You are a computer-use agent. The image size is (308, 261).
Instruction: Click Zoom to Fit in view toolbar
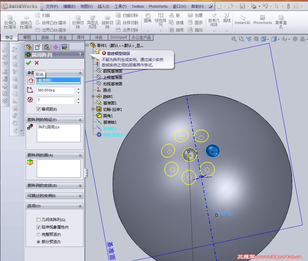coord(234,39)
